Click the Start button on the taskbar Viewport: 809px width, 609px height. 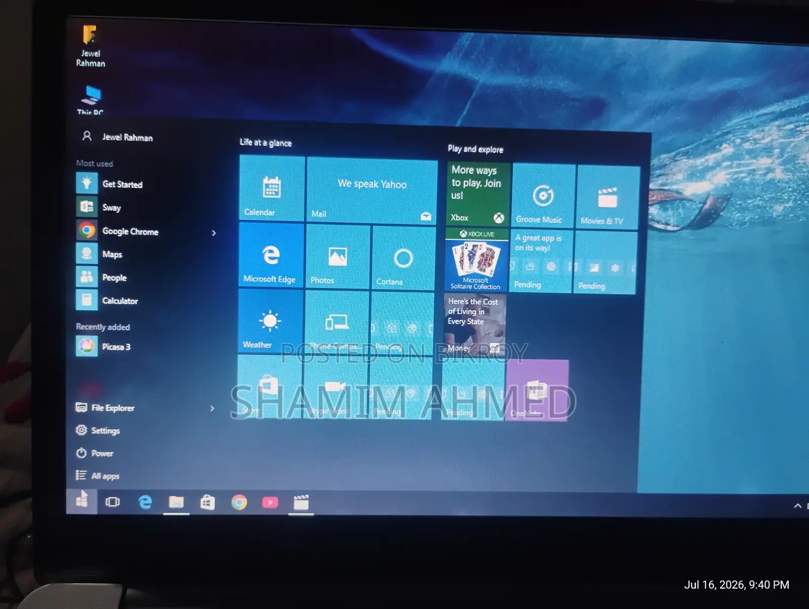81,501
